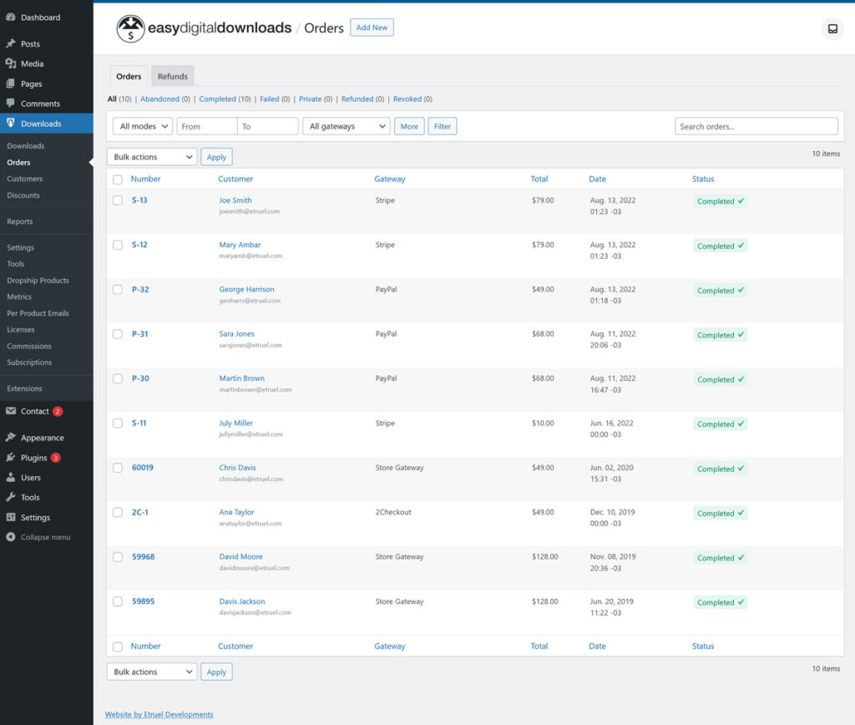Viewport: 855px width, 725px height.
Task: Click the Media icon in sidebar
Action: 10,63
